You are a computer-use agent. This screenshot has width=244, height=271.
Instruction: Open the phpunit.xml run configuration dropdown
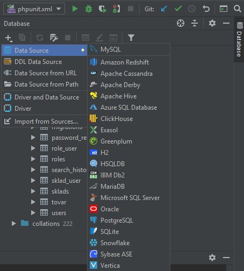tap(34, 9)
